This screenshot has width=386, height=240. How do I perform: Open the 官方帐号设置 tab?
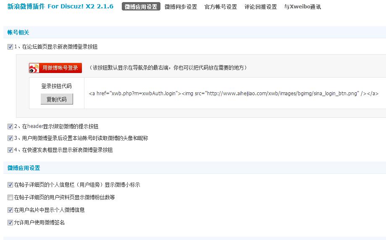(x=221, y=7)
